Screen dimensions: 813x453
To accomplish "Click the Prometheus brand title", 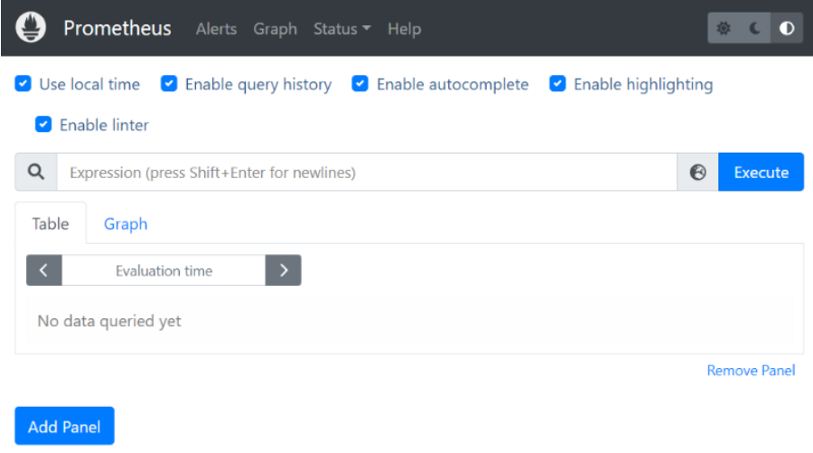I will (117, 28).
